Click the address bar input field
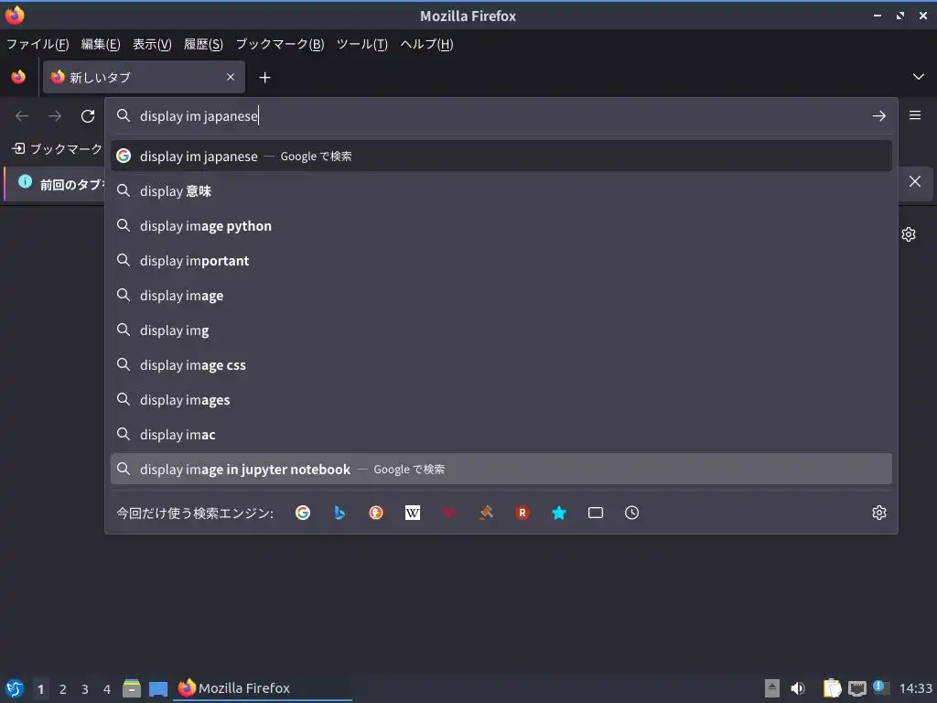 [x=502, y=116]
